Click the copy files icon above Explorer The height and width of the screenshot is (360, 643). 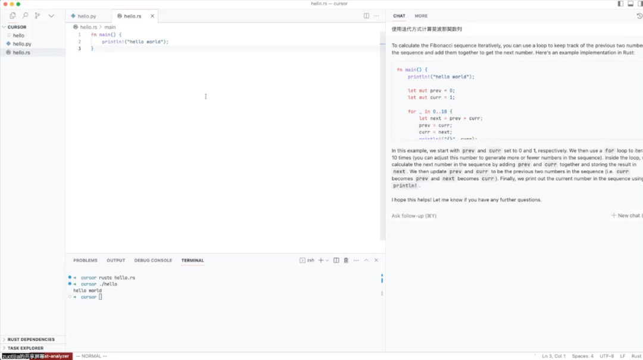click(x=13, y=15)
